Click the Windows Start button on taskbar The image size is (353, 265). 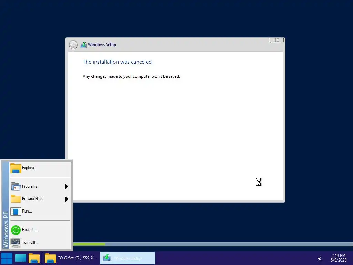point(7,258)
